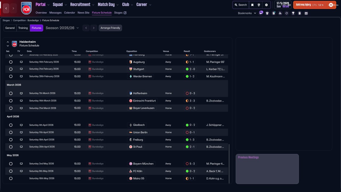Switch to the Training tab
This screenshot has width=341, height=192.
[x=23, y=28]
